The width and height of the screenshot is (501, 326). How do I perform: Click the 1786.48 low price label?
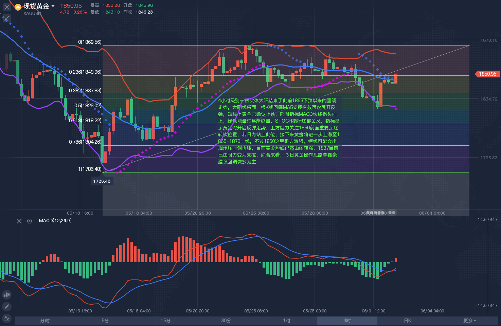click(x=102, y=181)
